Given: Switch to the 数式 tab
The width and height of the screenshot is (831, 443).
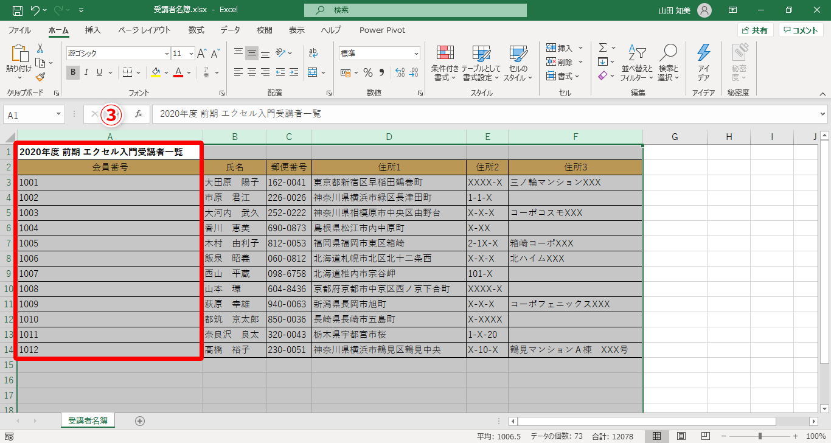Looking at the screenshot, I should pos(196,30).
